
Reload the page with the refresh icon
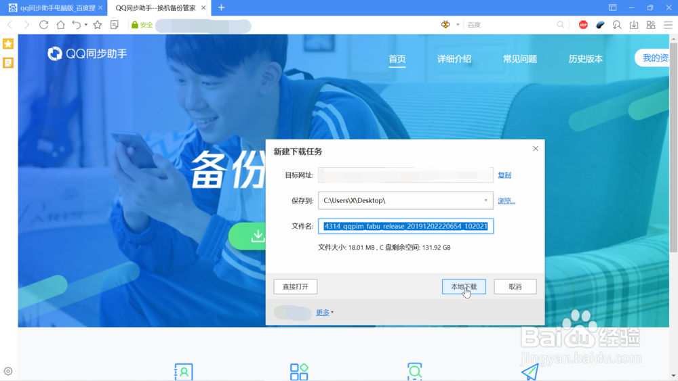coord(43,25)
